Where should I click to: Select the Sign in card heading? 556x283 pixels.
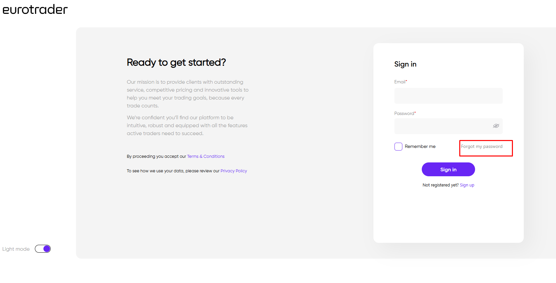(405, 64)
